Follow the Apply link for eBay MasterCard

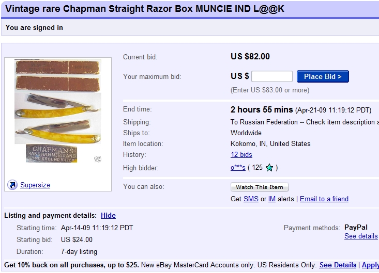(x=370, y=265)
